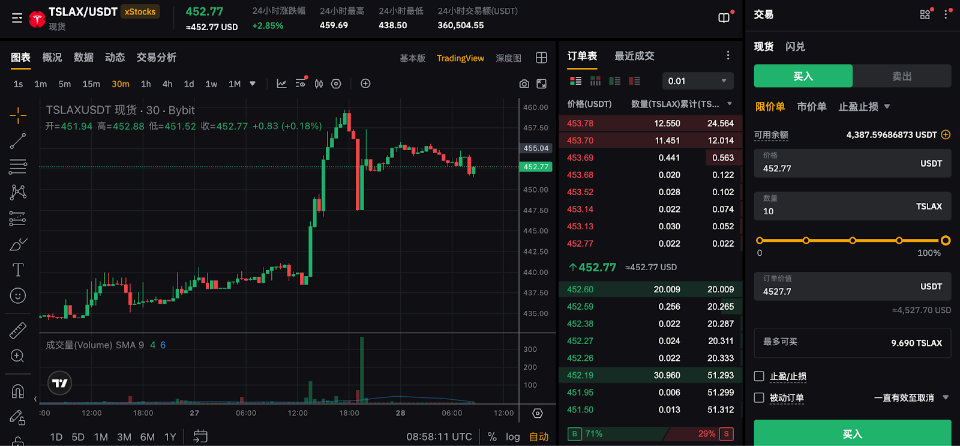960x446 pixels.
Task: Open the tutorial book icon in header
Action: (724, 18)
